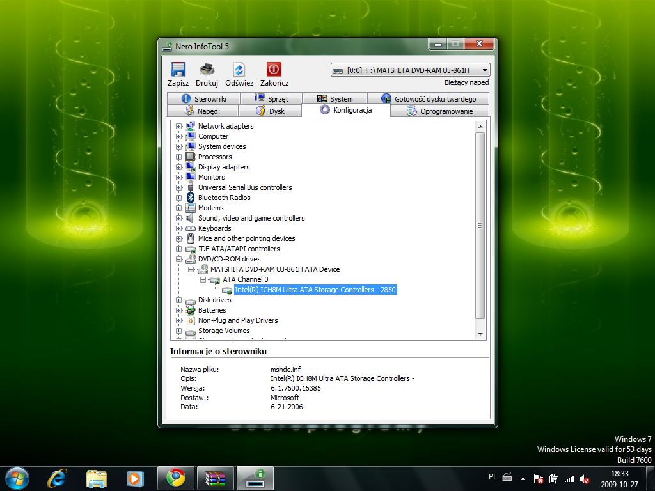Select the Disk drives tree item
Screen dimensions: 655x491
click(x=214, y=300)
